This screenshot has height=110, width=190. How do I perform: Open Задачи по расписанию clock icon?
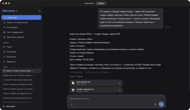pyautogui.click(x=4, y=22)
